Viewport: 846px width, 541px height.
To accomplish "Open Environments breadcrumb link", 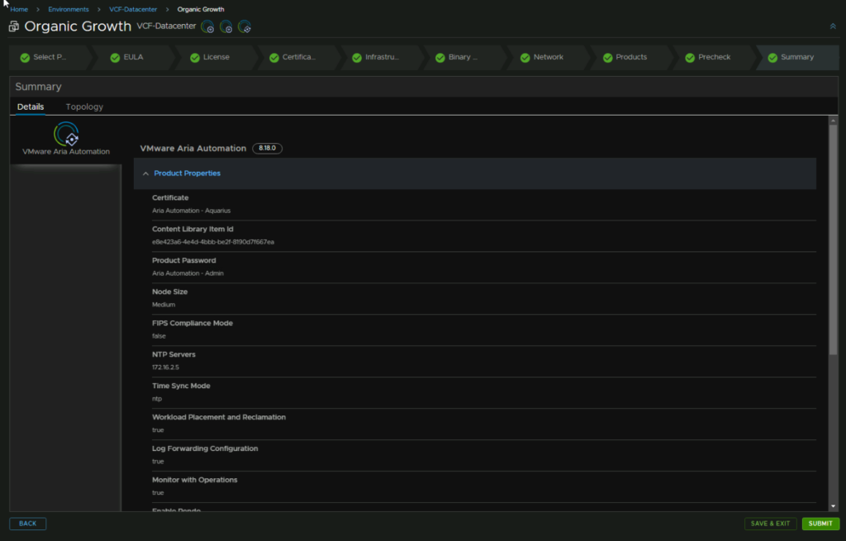I will tap(69, 9).
